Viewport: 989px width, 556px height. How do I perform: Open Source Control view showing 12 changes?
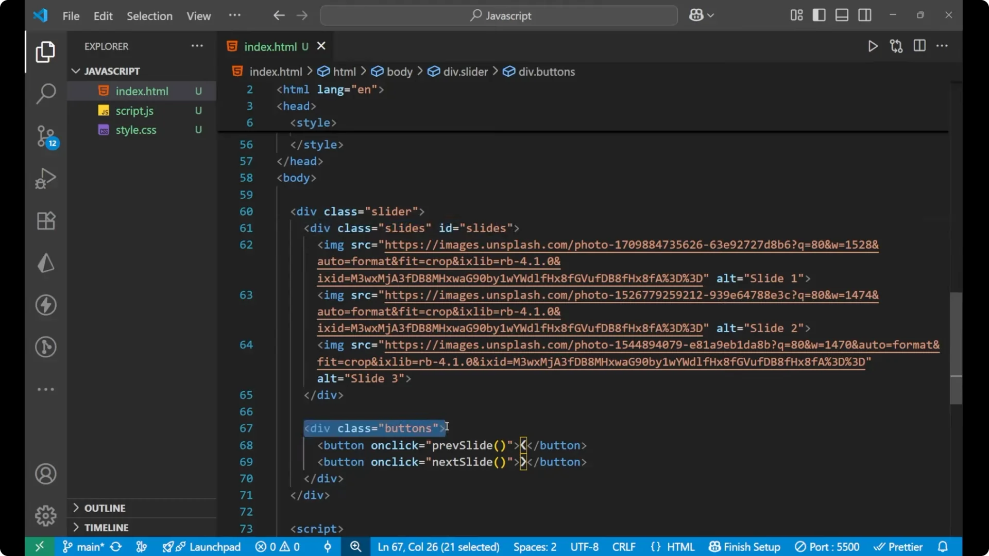tap(46, 136)
